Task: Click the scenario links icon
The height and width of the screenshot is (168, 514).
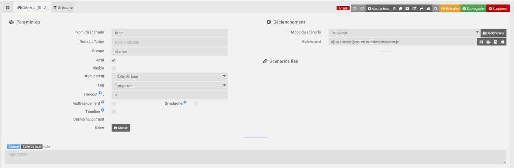Action: click(407, 8)
